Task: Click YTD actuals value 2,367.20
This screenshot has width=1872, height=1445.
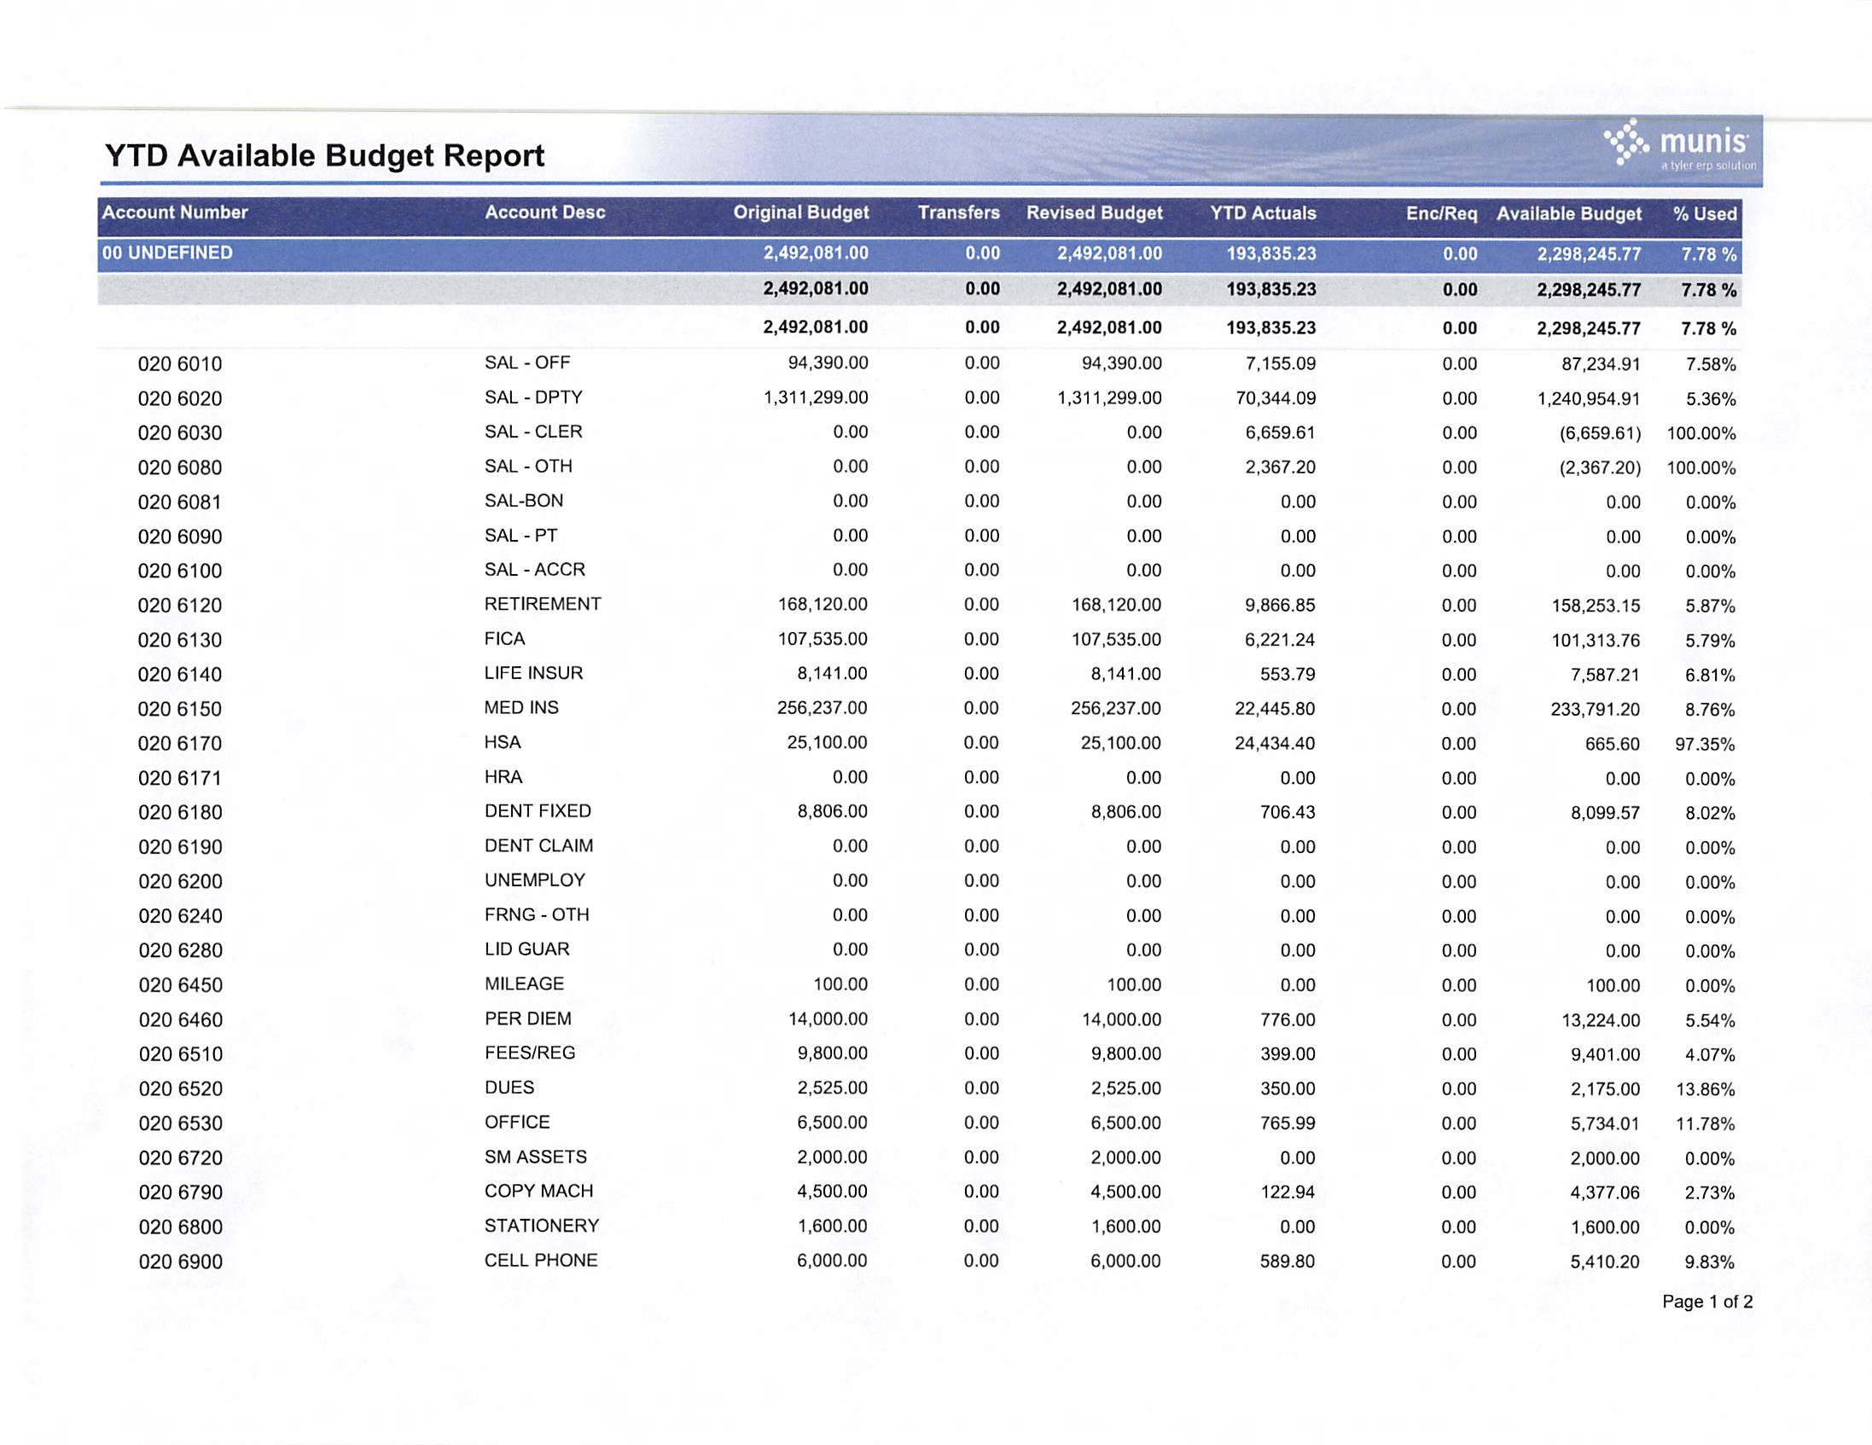Action: coord(1281,467)
